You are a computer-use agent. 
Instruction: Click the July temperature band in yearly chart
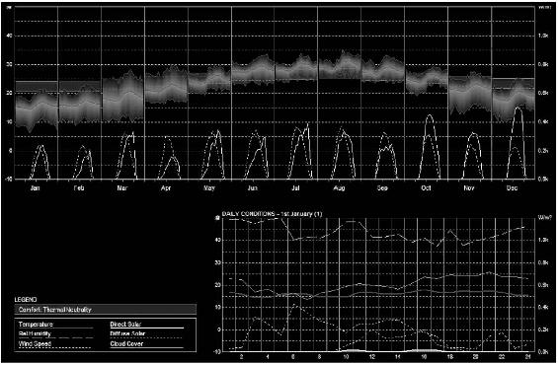tap(296, 69)
